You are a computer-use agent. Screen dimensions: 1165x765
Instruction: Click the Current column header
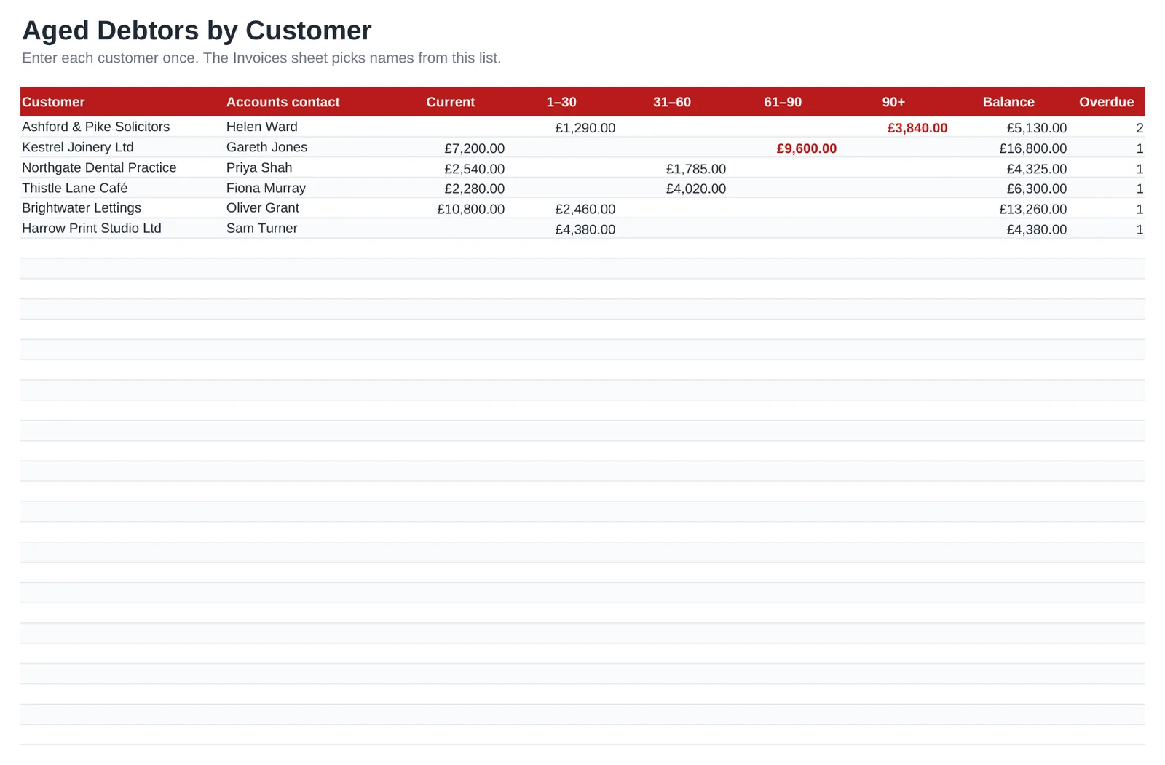click(x=450, y=102)
